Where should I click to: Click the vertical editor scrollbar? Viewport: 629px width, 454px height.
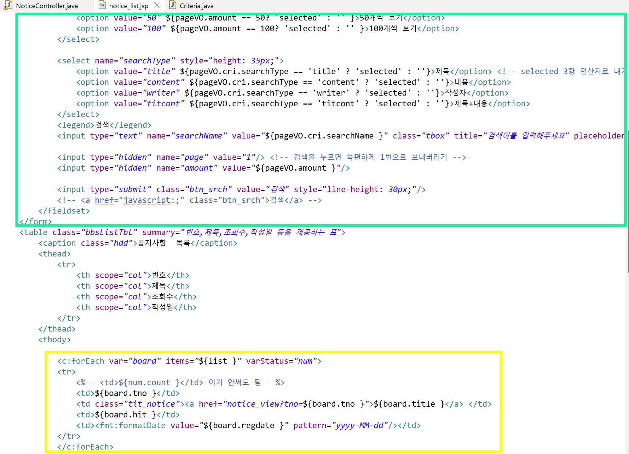(627, 202)
